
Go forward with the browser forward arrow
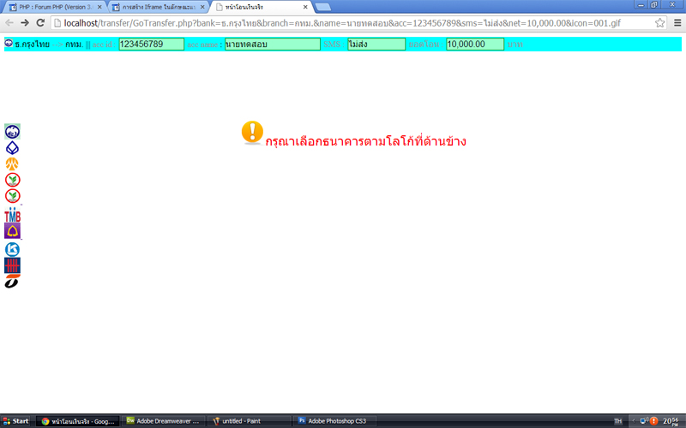[x=25, y=23]
